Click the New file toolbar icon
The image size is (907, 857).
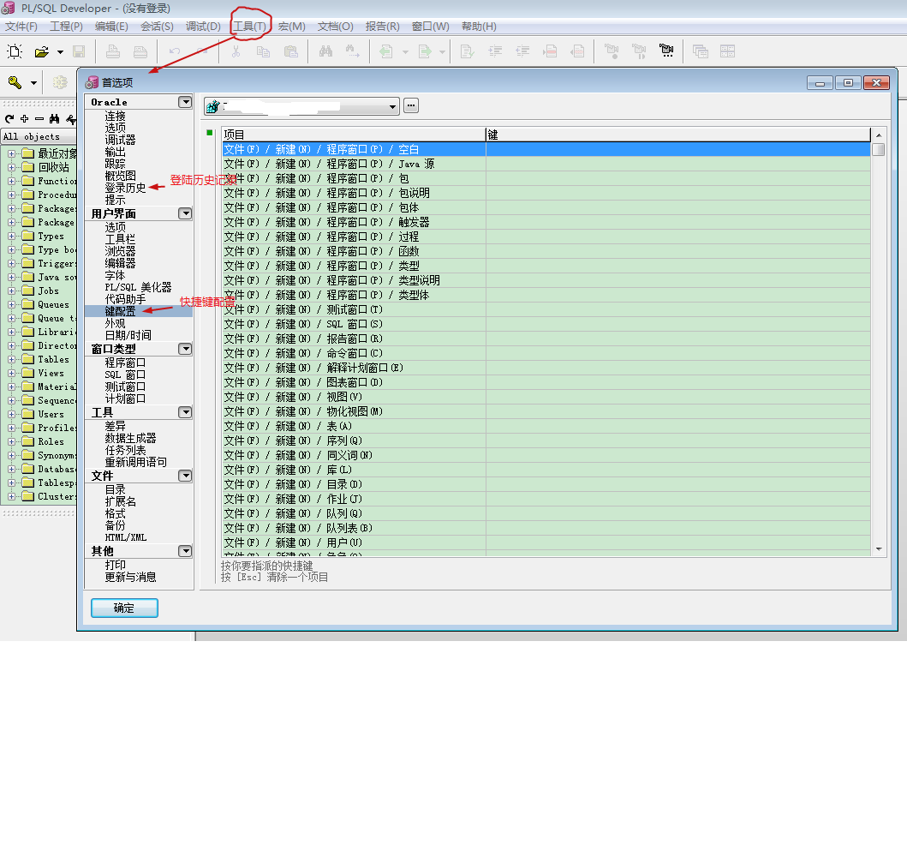coord(15,51)
